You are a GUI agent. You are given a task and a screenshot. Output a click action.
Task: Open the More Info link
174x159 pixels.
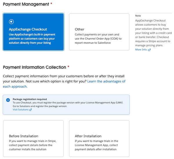141,50
